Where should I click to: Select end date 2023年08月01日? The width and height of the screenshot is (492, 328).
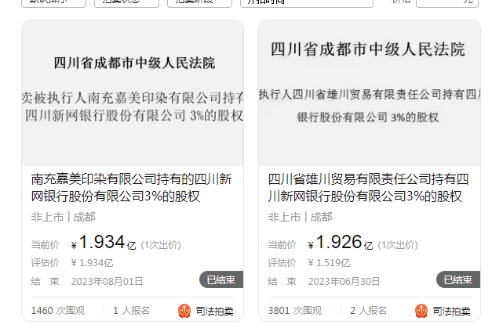tap(107, 281)
